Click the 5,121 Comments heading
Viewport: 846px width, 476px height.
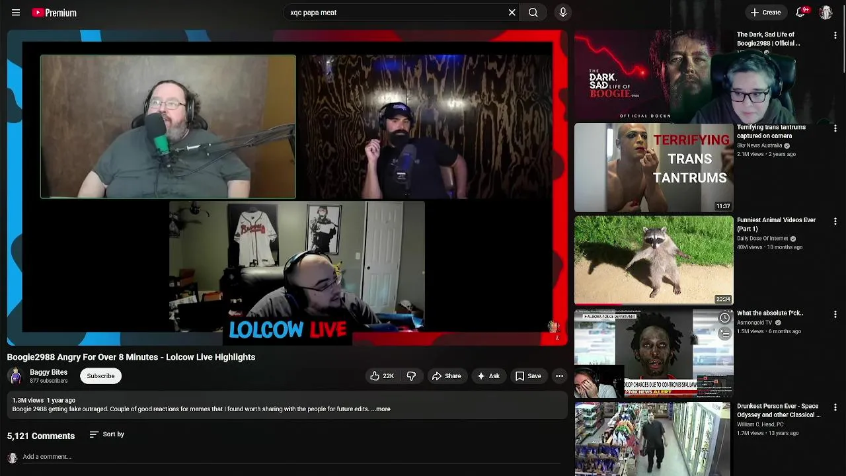coord(41,436)
